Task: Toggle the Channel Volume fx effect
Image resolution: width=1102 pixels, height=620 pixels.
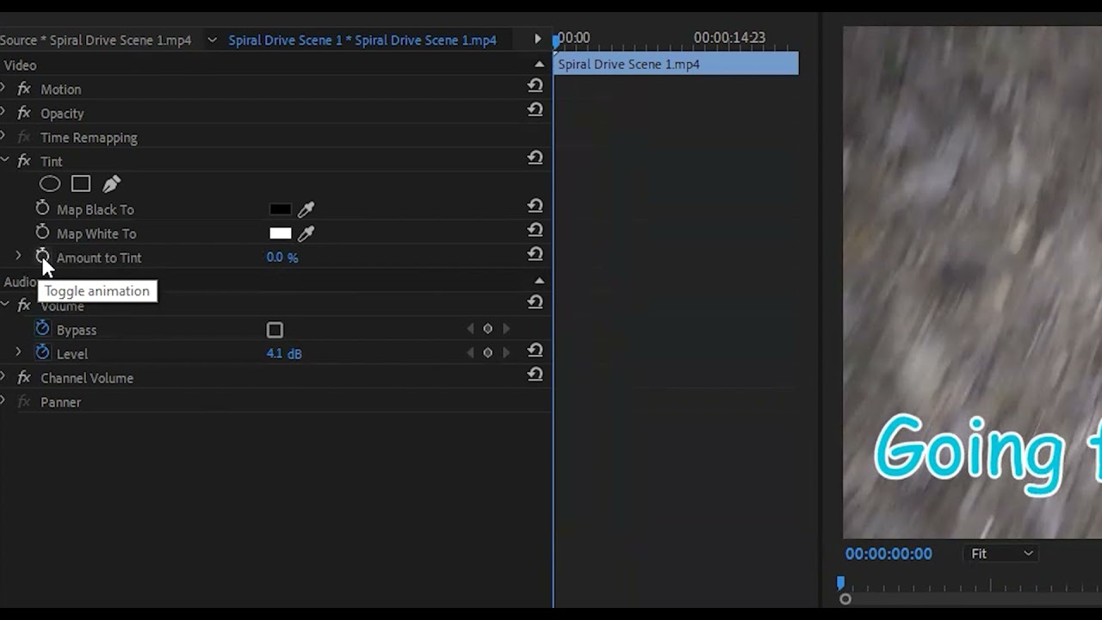Action: pos(24,378)
